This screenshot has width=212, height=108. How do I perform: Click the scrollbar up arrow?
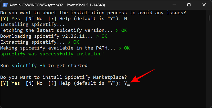coord(209,12)
